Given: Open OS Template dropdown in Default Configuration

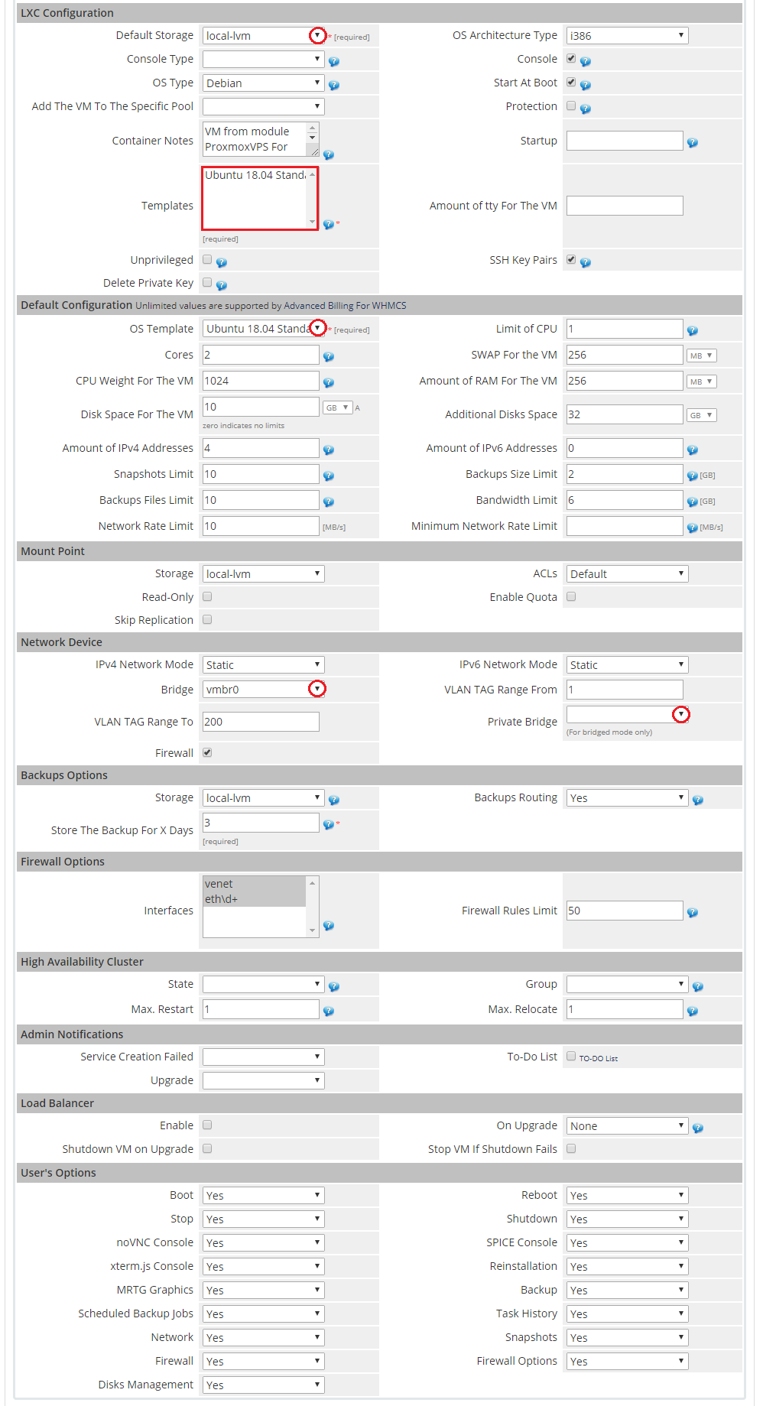Looking at the screenshot, I should [x=264, y=328].
